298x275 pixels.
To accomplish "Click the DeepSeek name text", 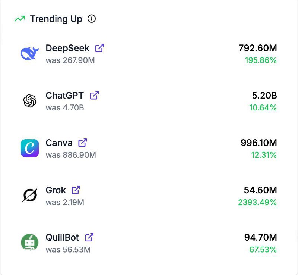I will (67, 48).
